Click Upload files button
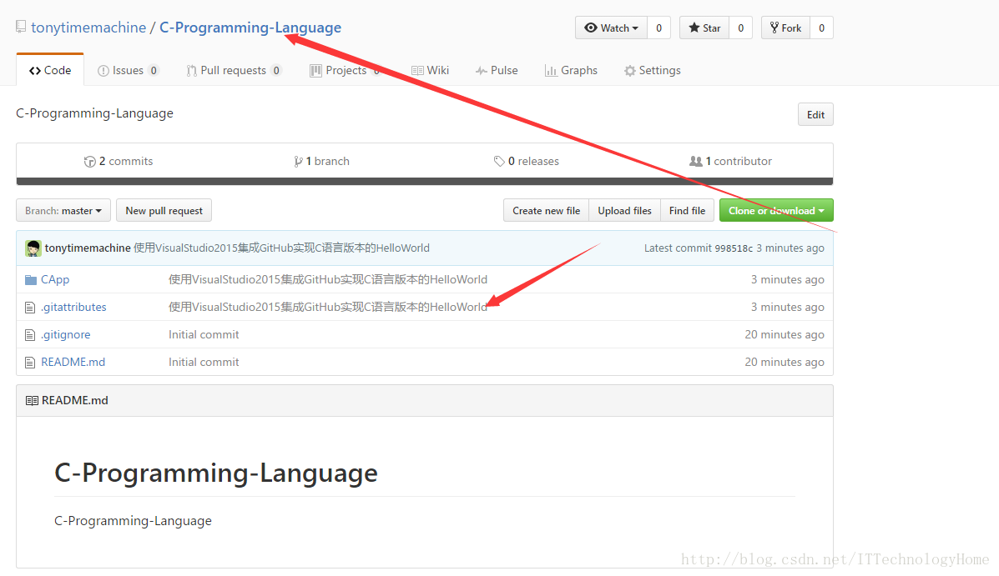Image resolution: width=999 pixels, height=576 pixels. (x=624, y=211)
